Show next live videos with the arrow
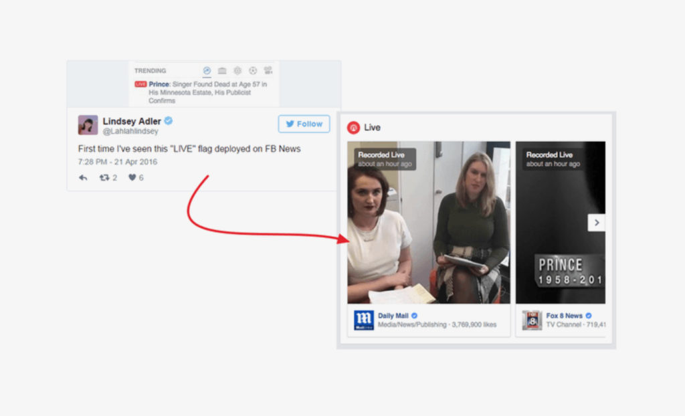This screenshot has height=416, width=685. tap(597, 223)
